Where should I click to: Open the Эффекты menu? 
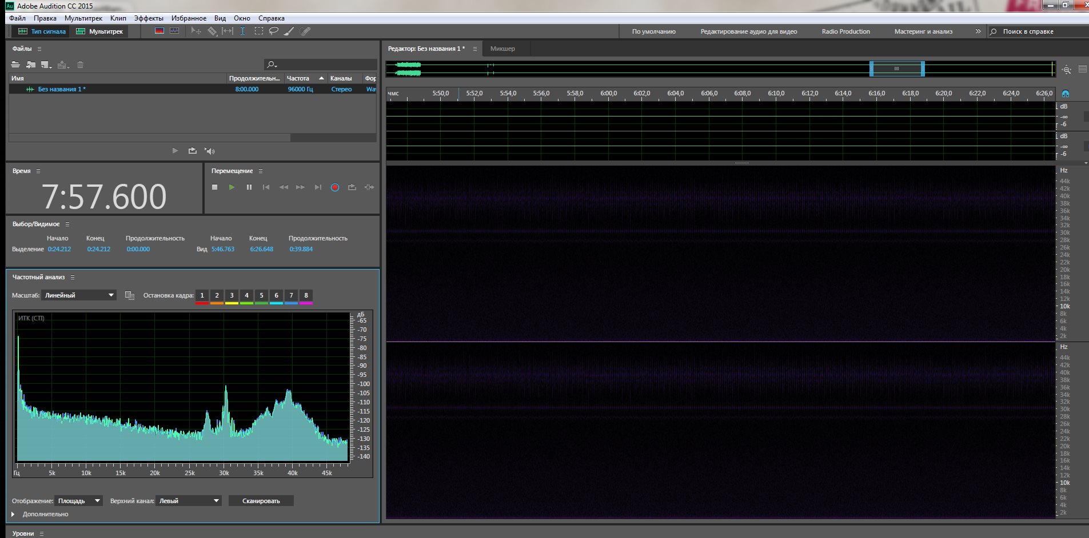[x=149, y=18]
